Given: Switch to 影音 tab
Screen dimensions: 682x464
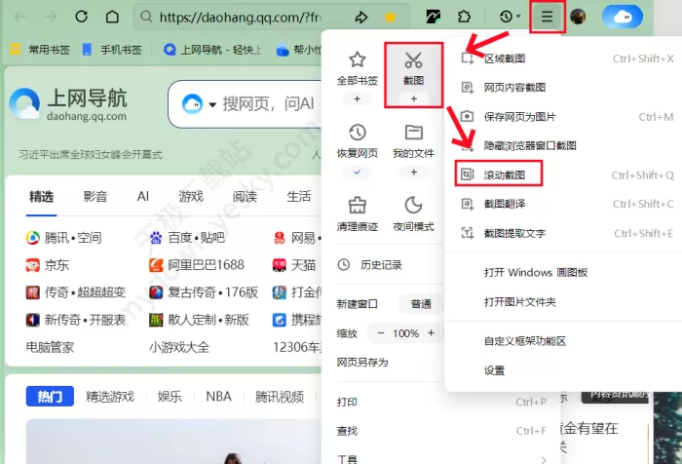Looking at the screenshot, I should [x=95, y=197].
